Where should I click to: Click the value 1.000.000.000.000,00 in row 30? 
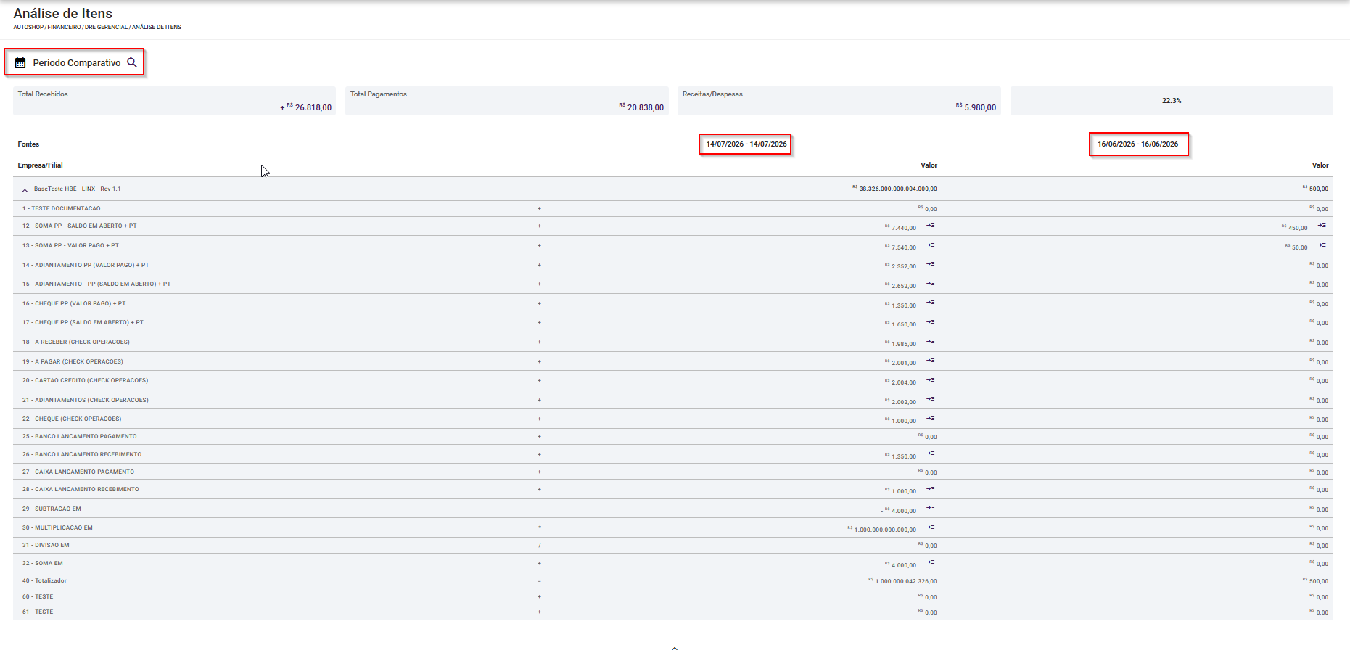[882, 530]
